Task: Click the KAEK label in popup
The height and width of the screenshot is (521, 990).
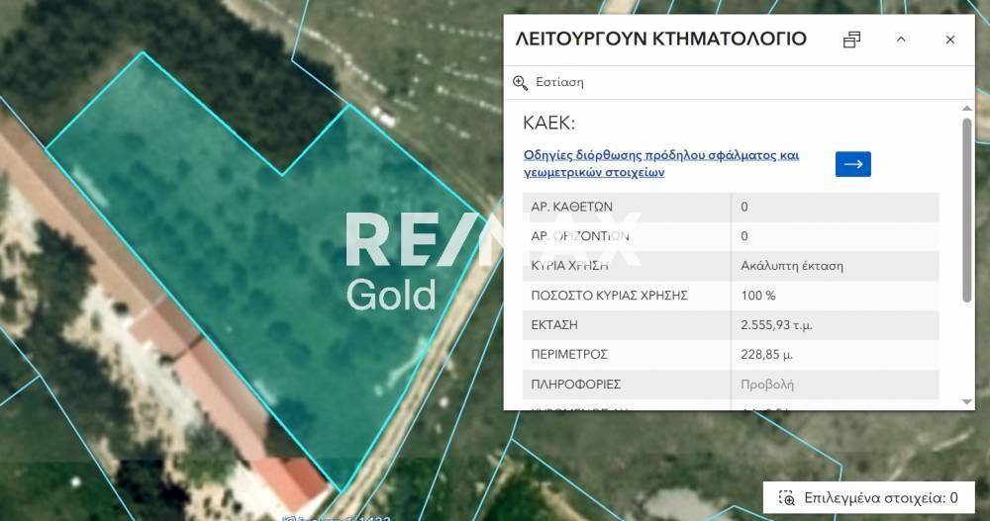Action: pos(548,124)
